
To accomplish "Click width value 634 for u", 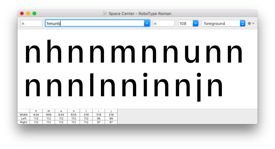I will click(61, 115).
